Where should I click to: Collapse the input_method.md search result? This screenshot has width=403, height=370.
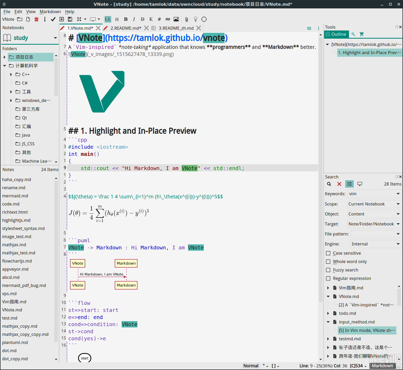tap(328, 322)
